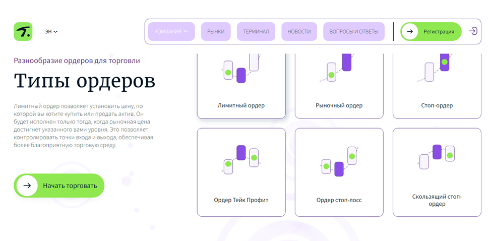Open the Новости page
Screen dimensions: 491x241
(x=299, y=31)
